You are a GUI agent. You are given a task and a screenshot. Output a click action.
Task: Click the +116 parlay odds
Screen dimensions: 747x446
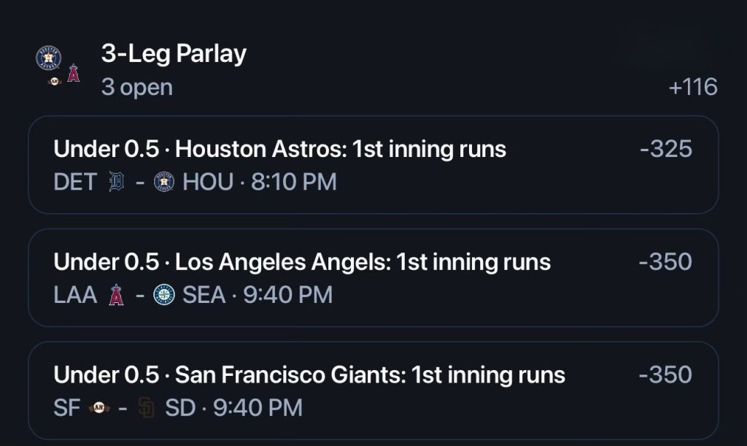click(693, 87)
